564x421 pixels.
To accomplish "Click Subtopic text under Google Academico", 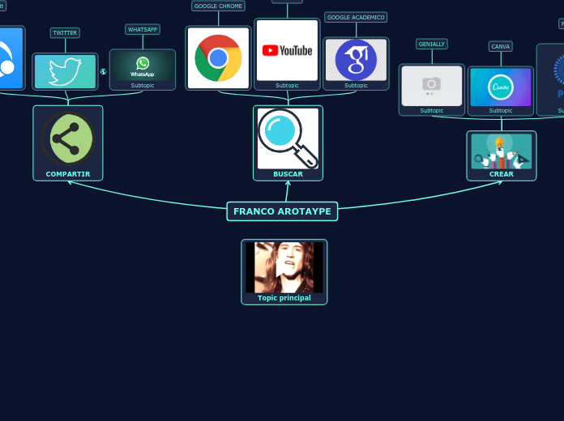I will 356,85.
